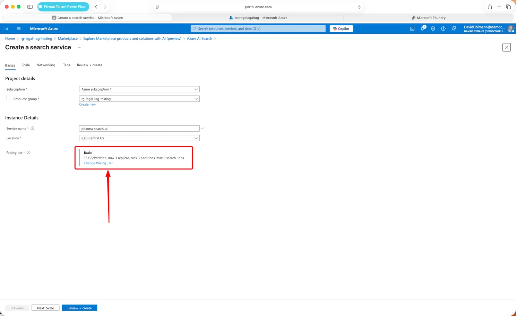Open portal settings gear
This screenshot has width=516, height=316.
coord(433,28)
